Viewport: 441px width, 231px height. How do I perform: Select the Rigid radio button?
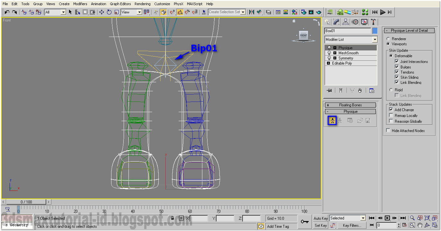391,90
